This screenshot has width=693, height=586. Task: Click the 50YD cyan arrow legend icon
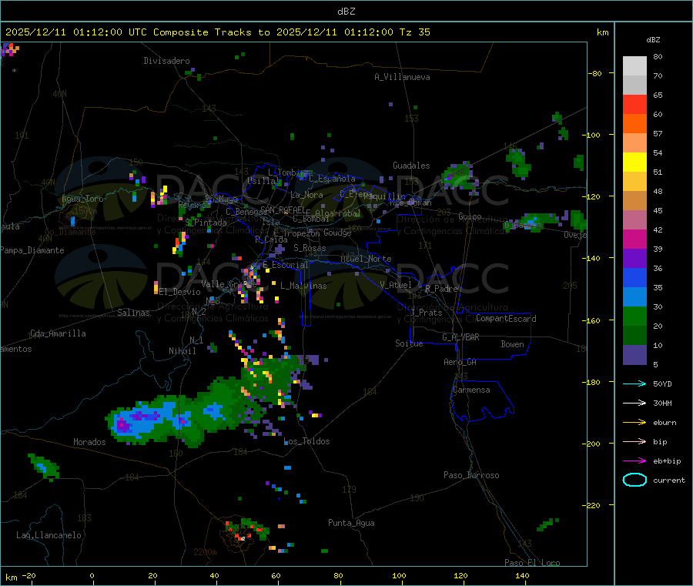tap(634, 383)
